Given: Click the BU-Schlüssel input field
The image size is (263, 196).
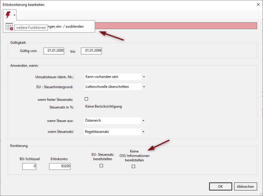Looking at the screenshot, I should click(29, 166).
